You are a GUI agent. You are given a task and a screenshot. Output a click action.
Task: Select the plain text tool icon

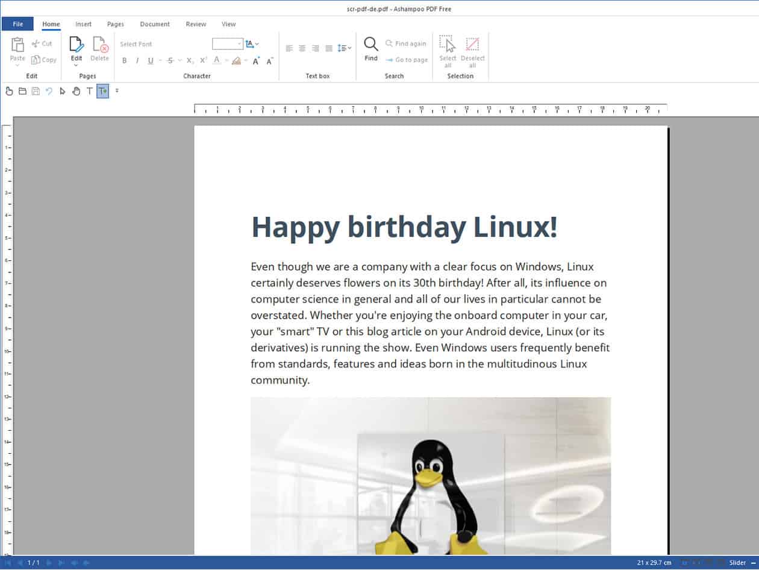[x=90, y=91]
